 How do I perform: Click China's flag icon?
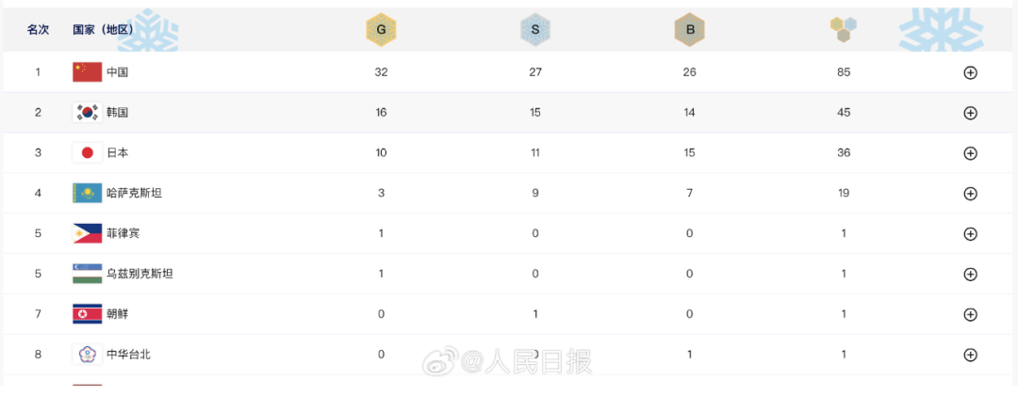pyautogui.click(x=87, y=71)
